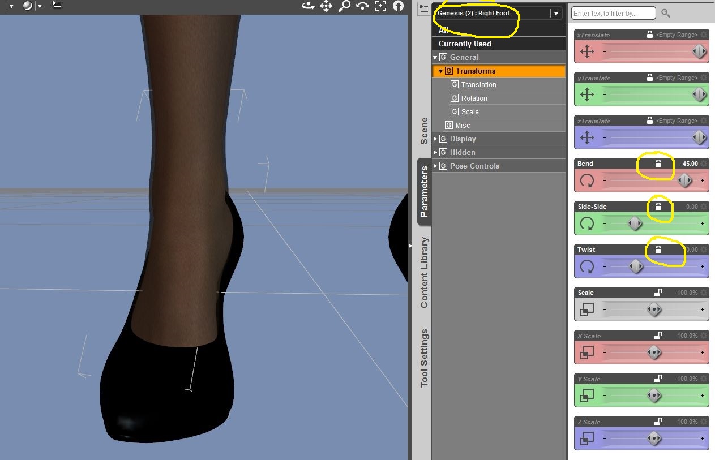
Task: Open the Genesis (2) Right Foot node dropdown
Action: tap(556, 14)
